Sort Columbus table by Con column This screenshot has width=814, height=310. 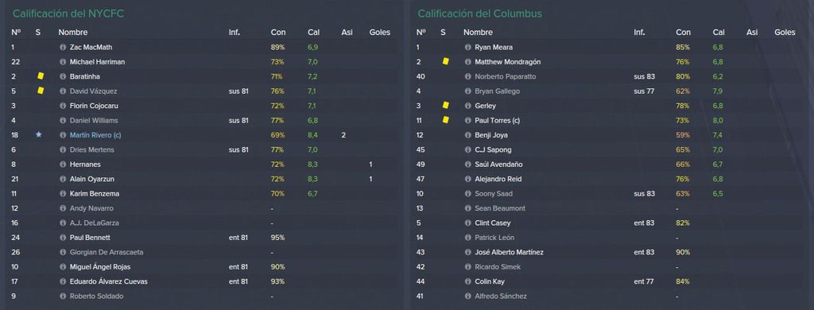click(683, 33)
